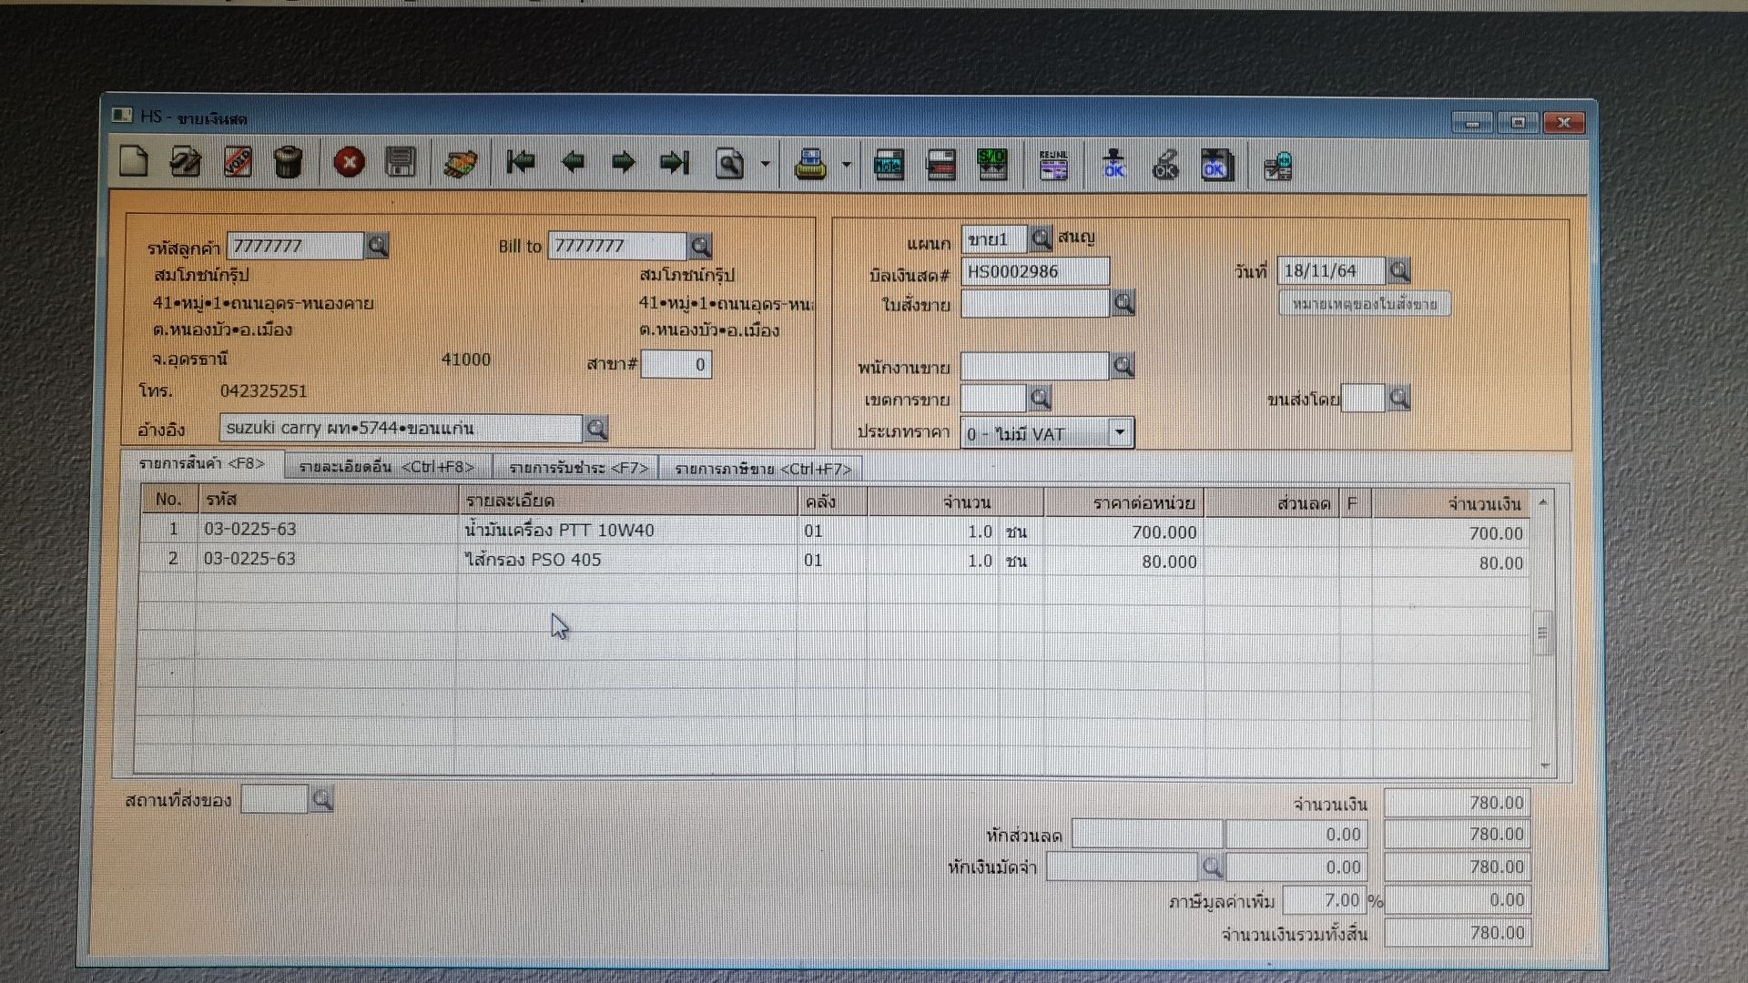Open the find icon dropdown arrow
Image resolution: width=1748 pixels, height=983 pixels.
766,165
